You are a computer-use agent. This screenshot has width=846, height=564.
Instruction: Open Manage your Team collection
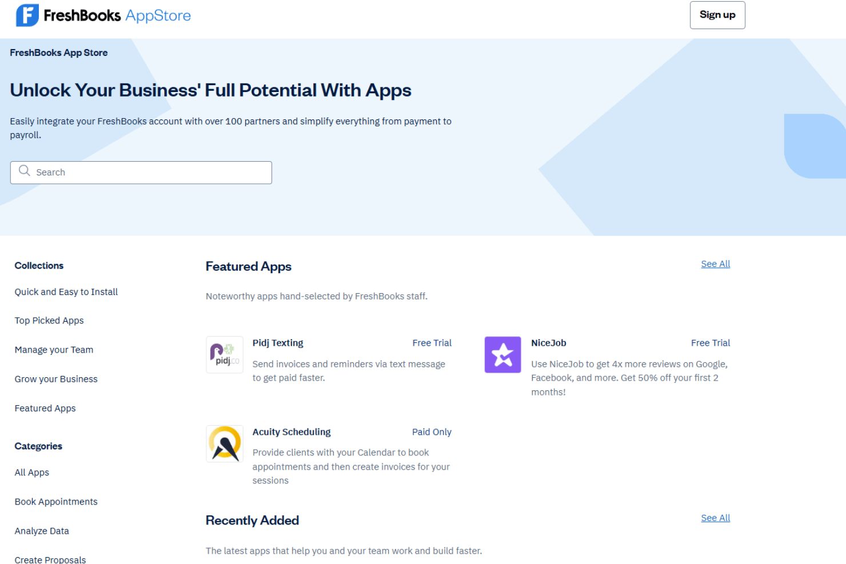[54, 350]
